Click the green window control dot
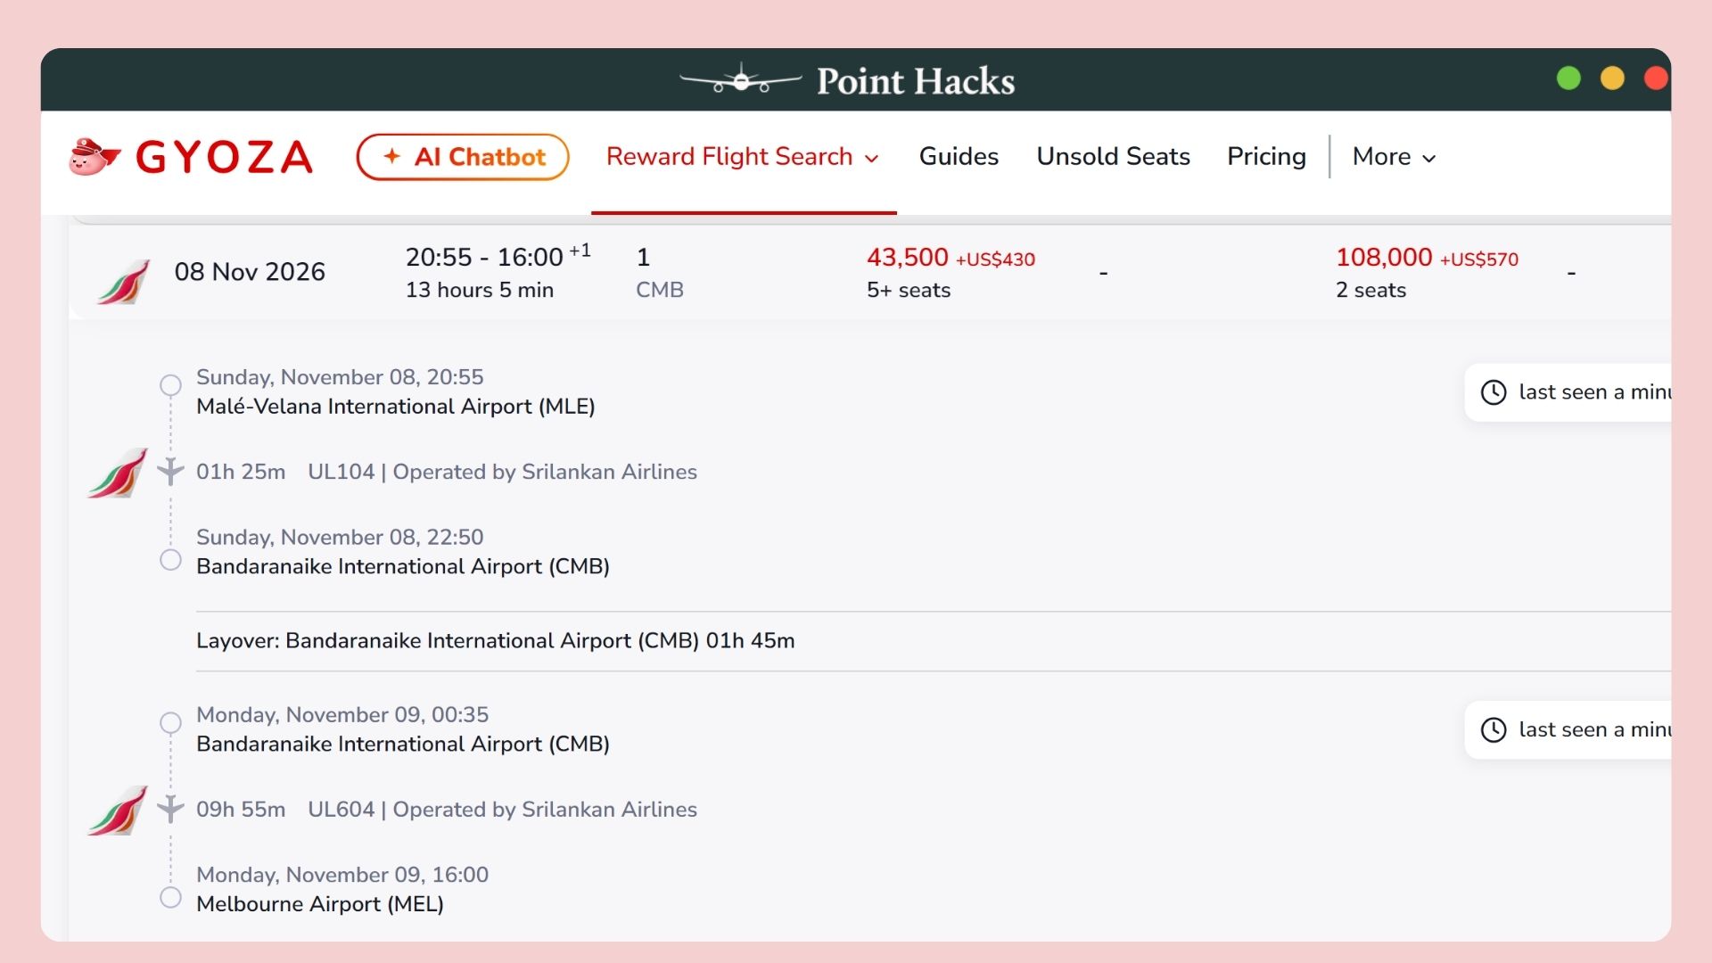This screenshot has width=1712, height=963. click(x=1568, y=78)
